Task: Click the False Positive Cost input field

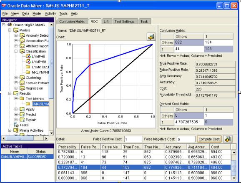Action: [x=133, y=139]
